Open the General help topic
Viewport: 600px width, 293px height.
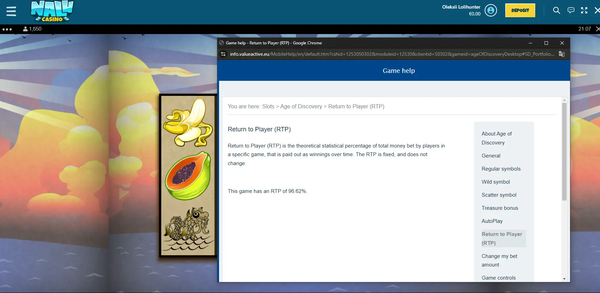491,156
